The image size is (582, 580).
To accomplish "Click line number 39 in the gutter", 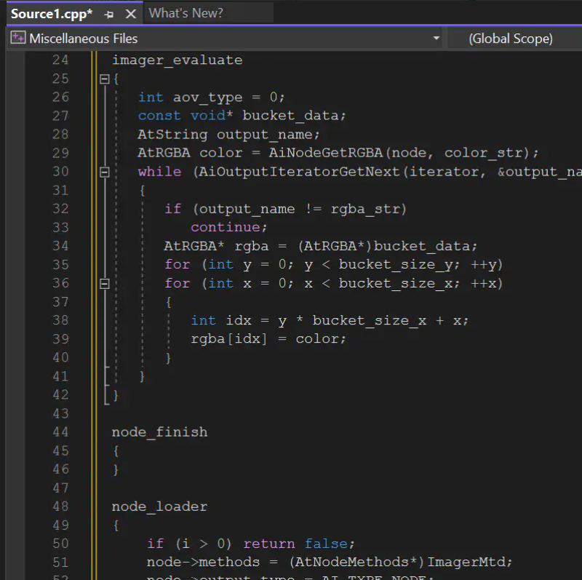I will coord(60,339).
